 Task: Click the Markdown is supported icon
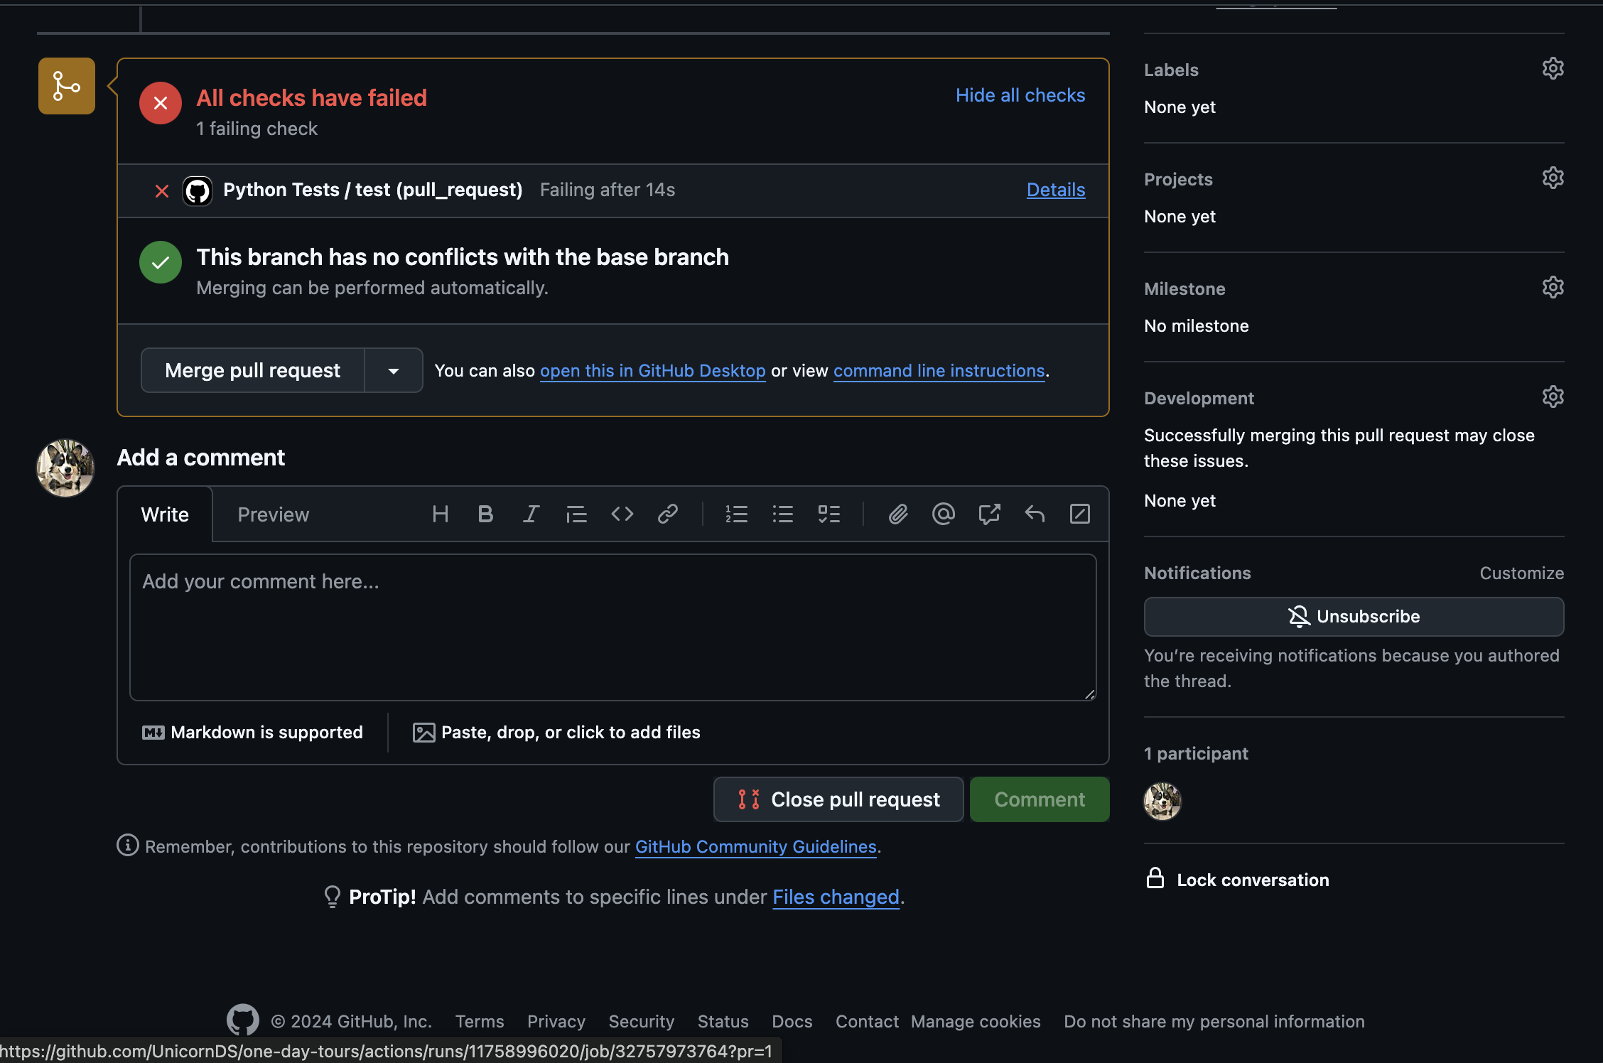[x=153, y=733]
